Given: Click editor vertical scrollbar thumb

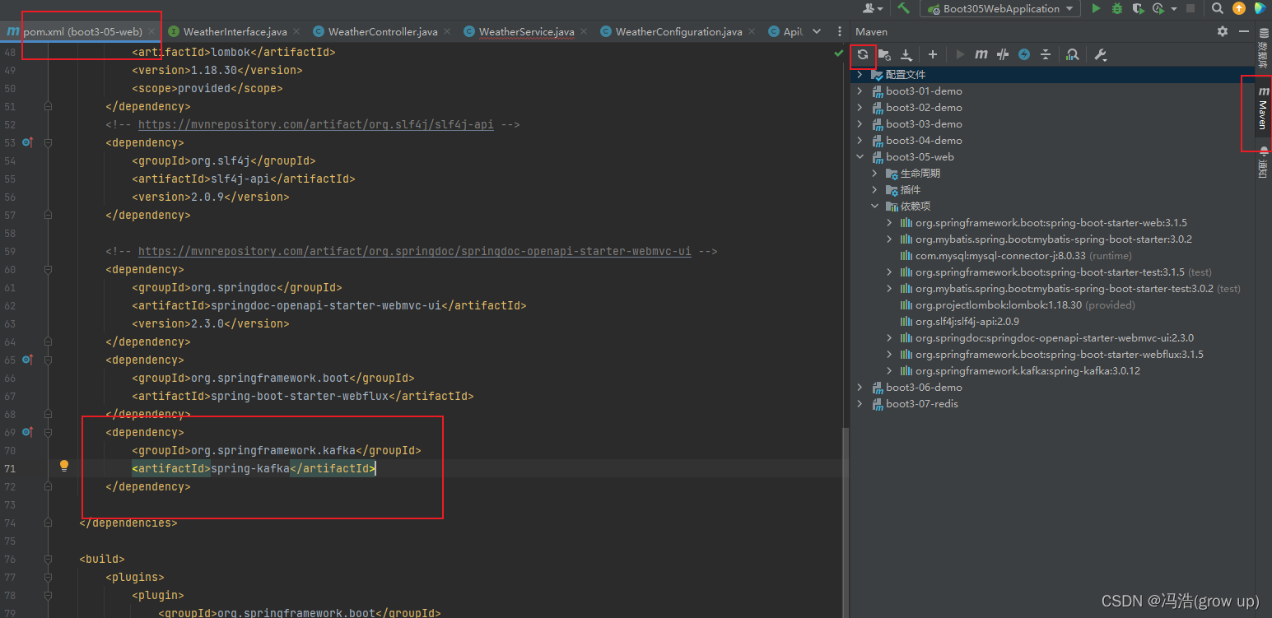Looking at the screenshot, I should click(845, 523).
